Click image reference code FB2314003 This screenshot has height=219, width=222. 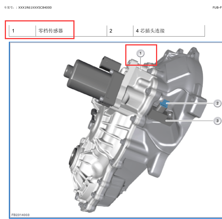pyautogui.click(x=20, y=215)
